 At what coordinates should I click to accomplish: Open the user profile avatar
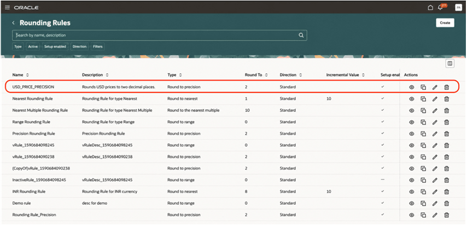pyautogui.click(x=458, y=8)
